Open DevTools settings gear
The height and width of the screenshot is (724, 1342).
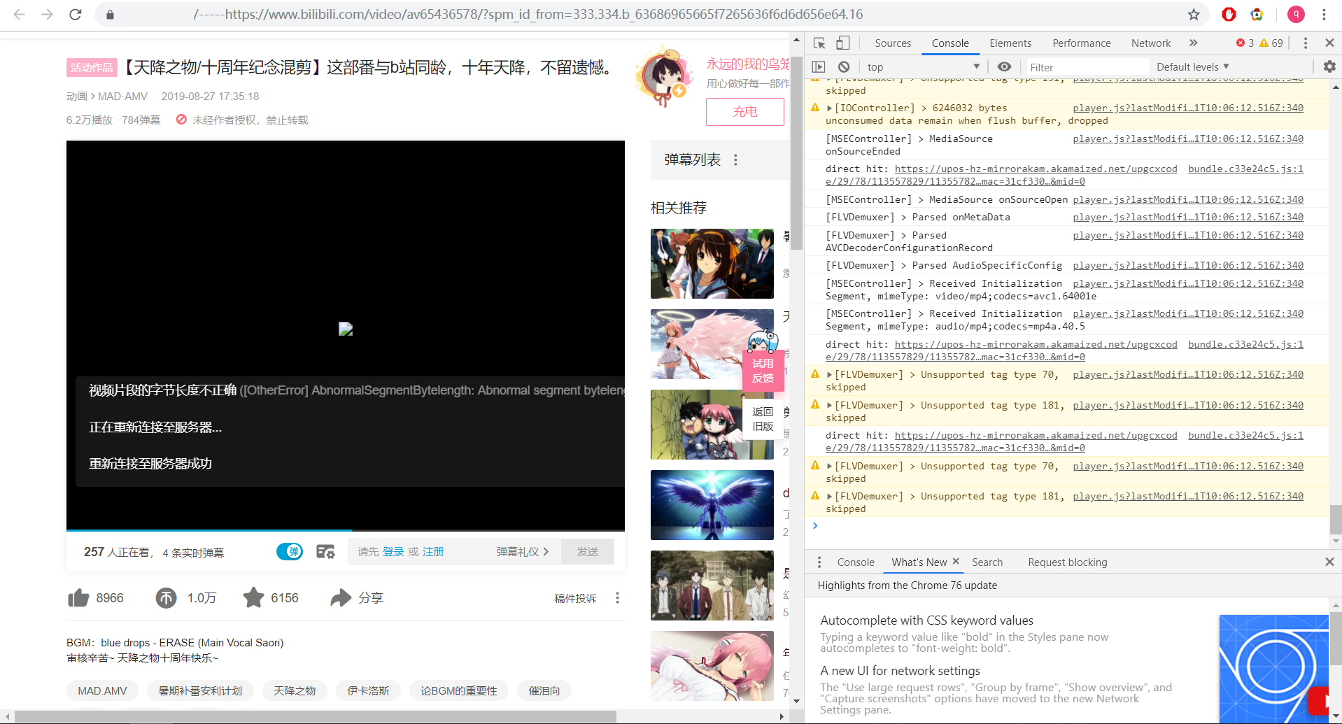(1329, 66)
